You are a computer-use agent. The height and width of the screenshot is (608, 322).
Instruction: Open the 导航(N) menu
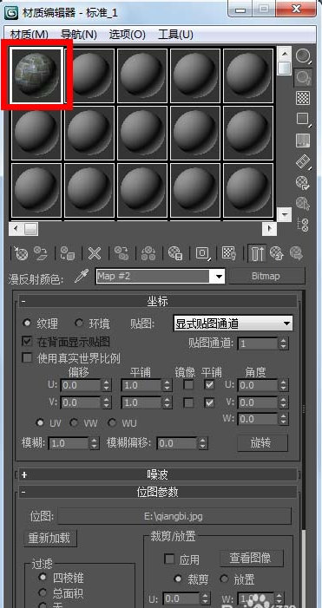(x=79, y=35)
